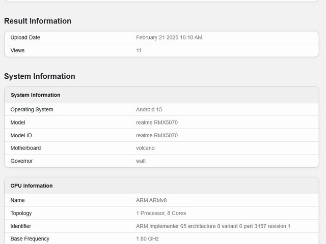Click the Topology row label
Image resolution: width=326 pixels, height=244 pixels.
point(21,213)
